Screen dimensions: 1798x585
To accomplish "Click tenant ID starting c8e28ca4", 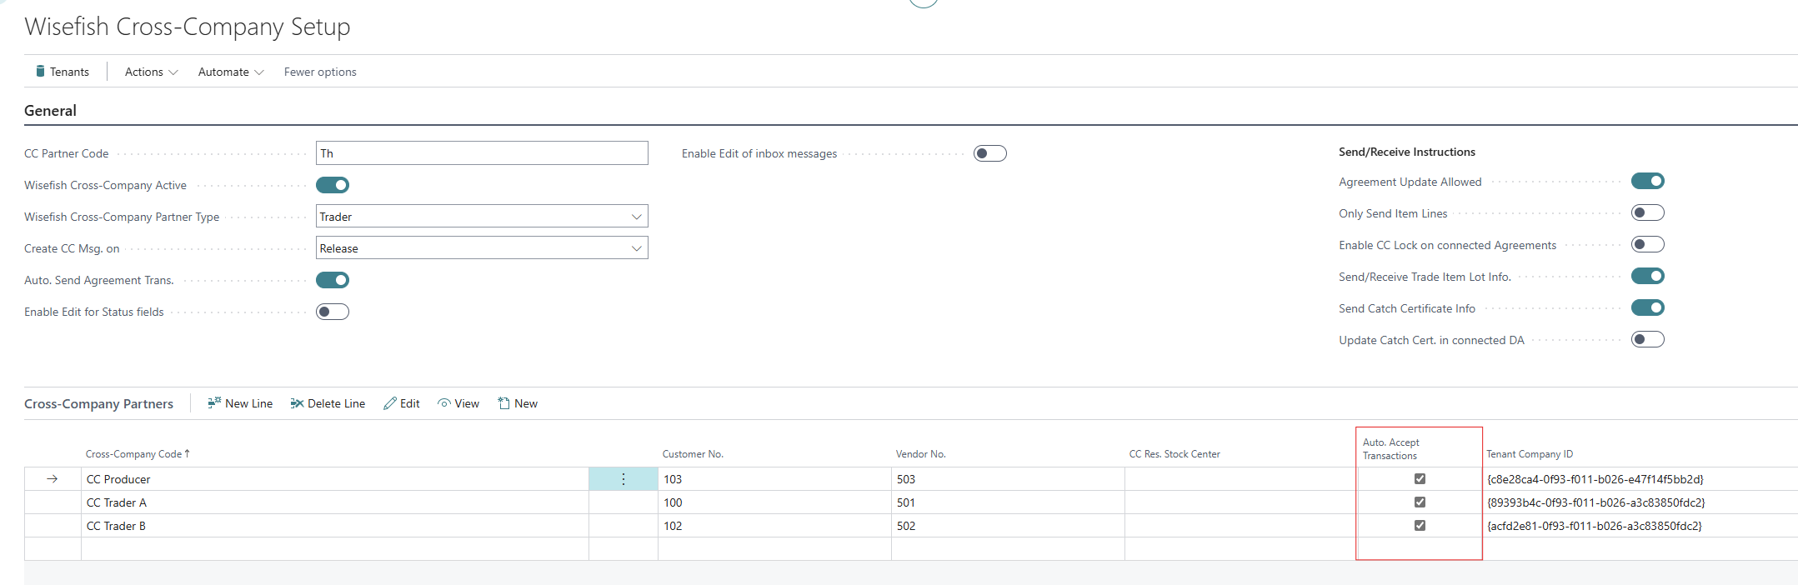I will click(x=1595, y=479).
